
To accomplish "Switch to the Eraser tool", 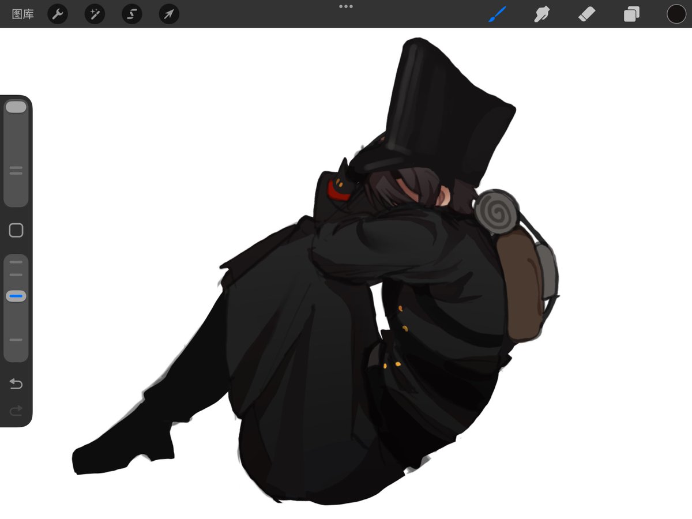I will coord(587,14).
